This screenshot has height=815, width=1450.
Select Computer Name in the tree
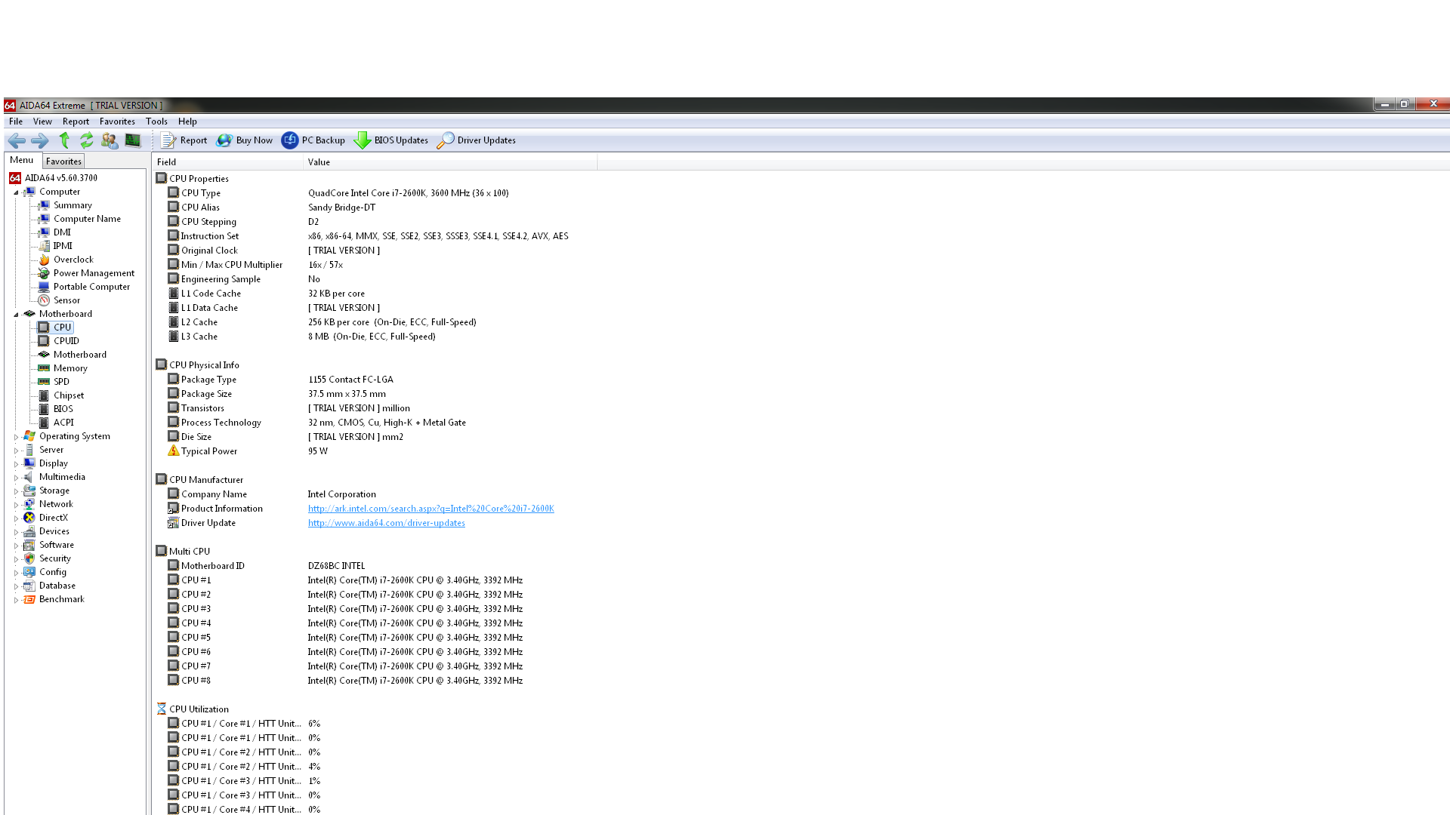tap(87, 219)
